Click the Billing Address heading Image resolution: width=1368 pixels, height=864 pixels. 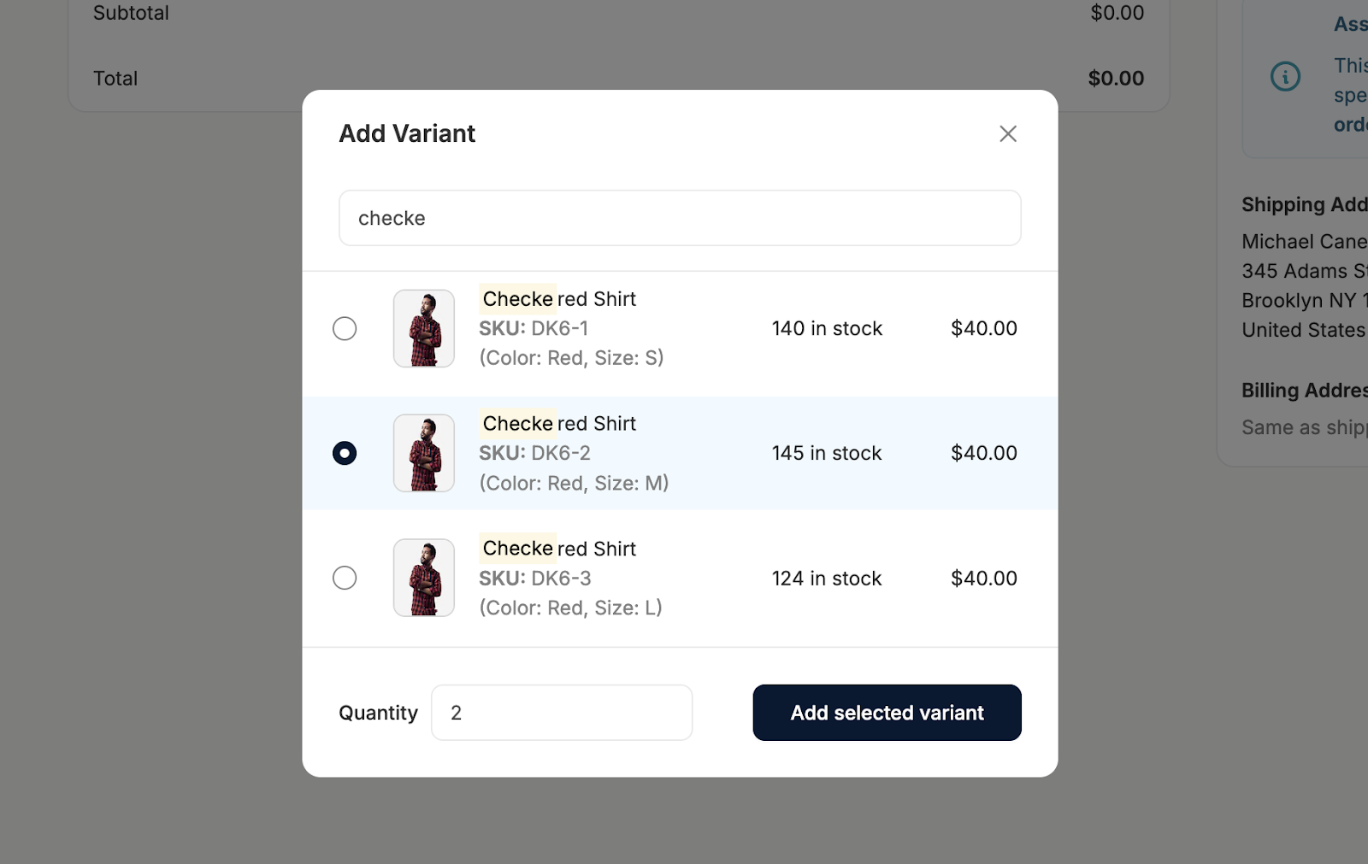(x=1305, y=391)
